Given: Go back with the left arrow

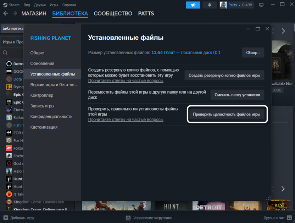Looking at the screenshot, I should tap(6, 13).
